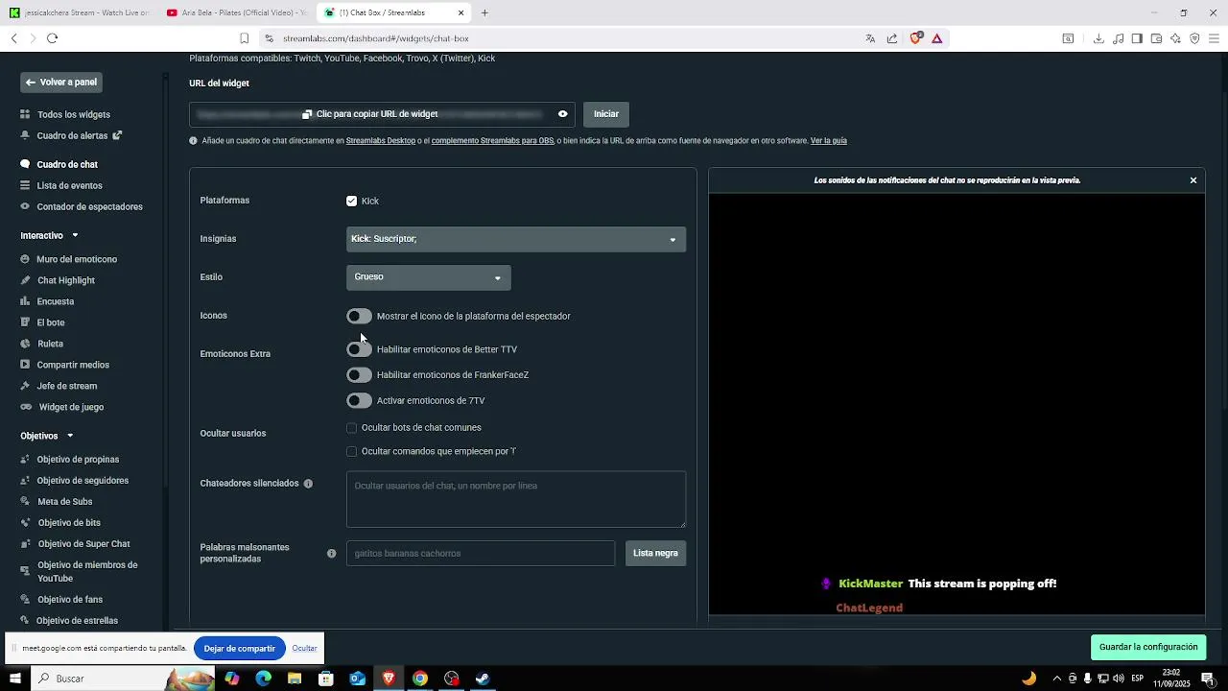Click the bookmark icon in address bar
1228x691 pixels.
(x=245, y=38)
